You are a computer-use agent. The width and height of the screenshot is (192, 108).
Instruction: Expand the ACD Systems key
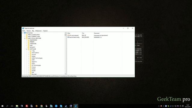coord(29,53)
